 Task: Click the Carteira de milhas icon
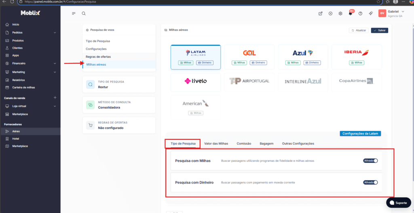[x=7, y=87]
